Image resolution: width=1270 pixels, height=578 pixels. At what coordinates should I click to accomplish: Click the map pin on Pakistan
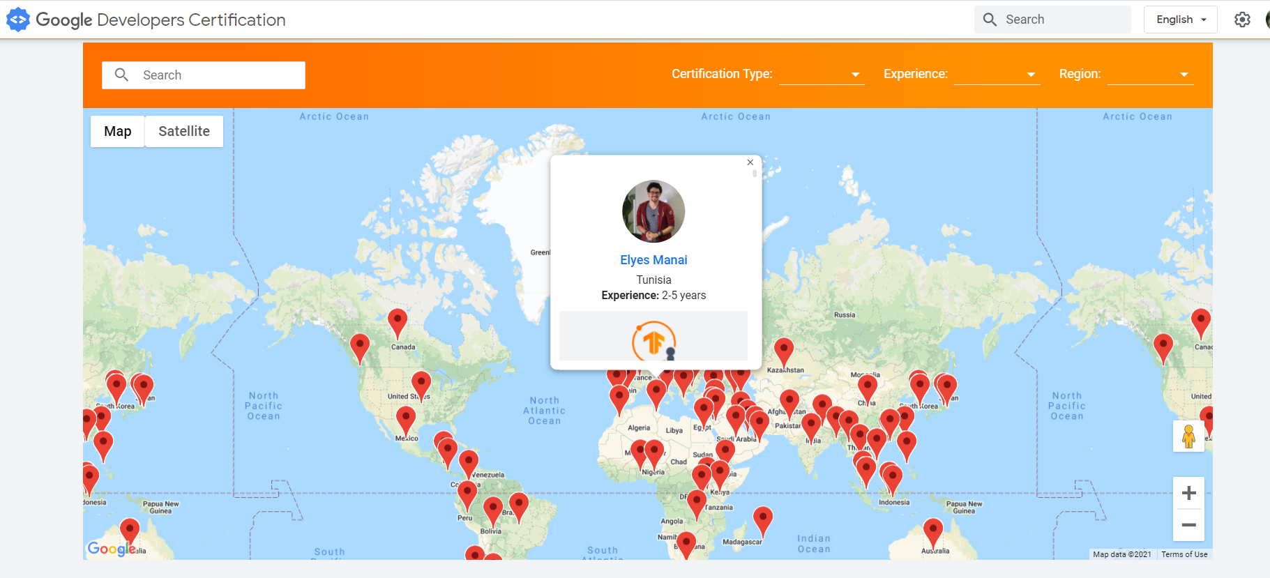point(789,406)
